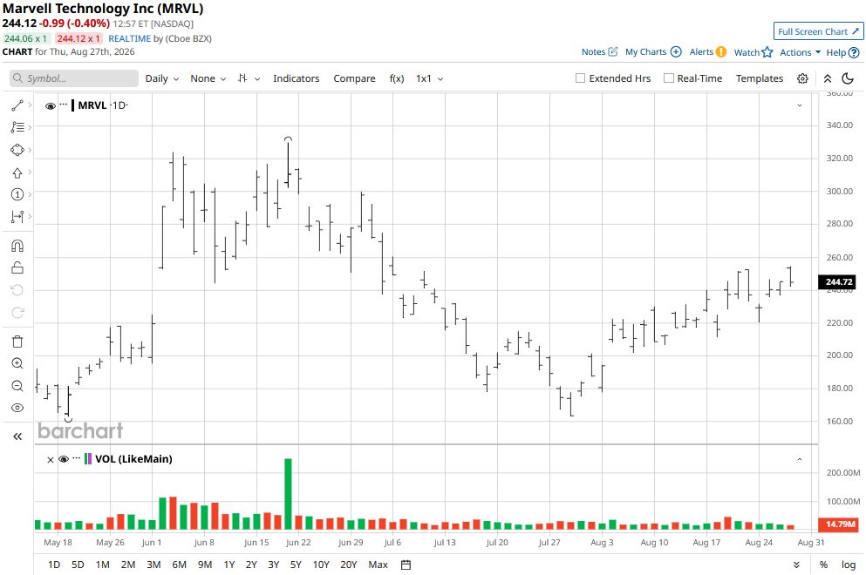Open the date range calendar picker
The height and width of the screenshot is (575, 866).
point(406,565)
